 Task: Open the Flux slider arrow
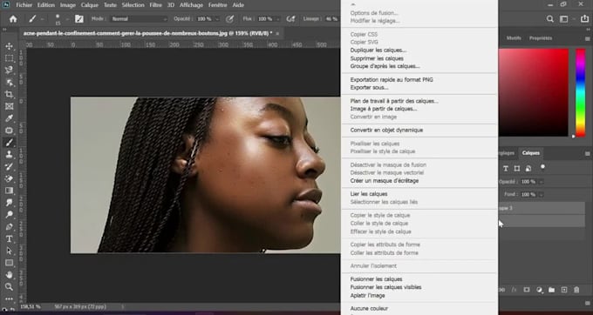(x=278, y=19)
